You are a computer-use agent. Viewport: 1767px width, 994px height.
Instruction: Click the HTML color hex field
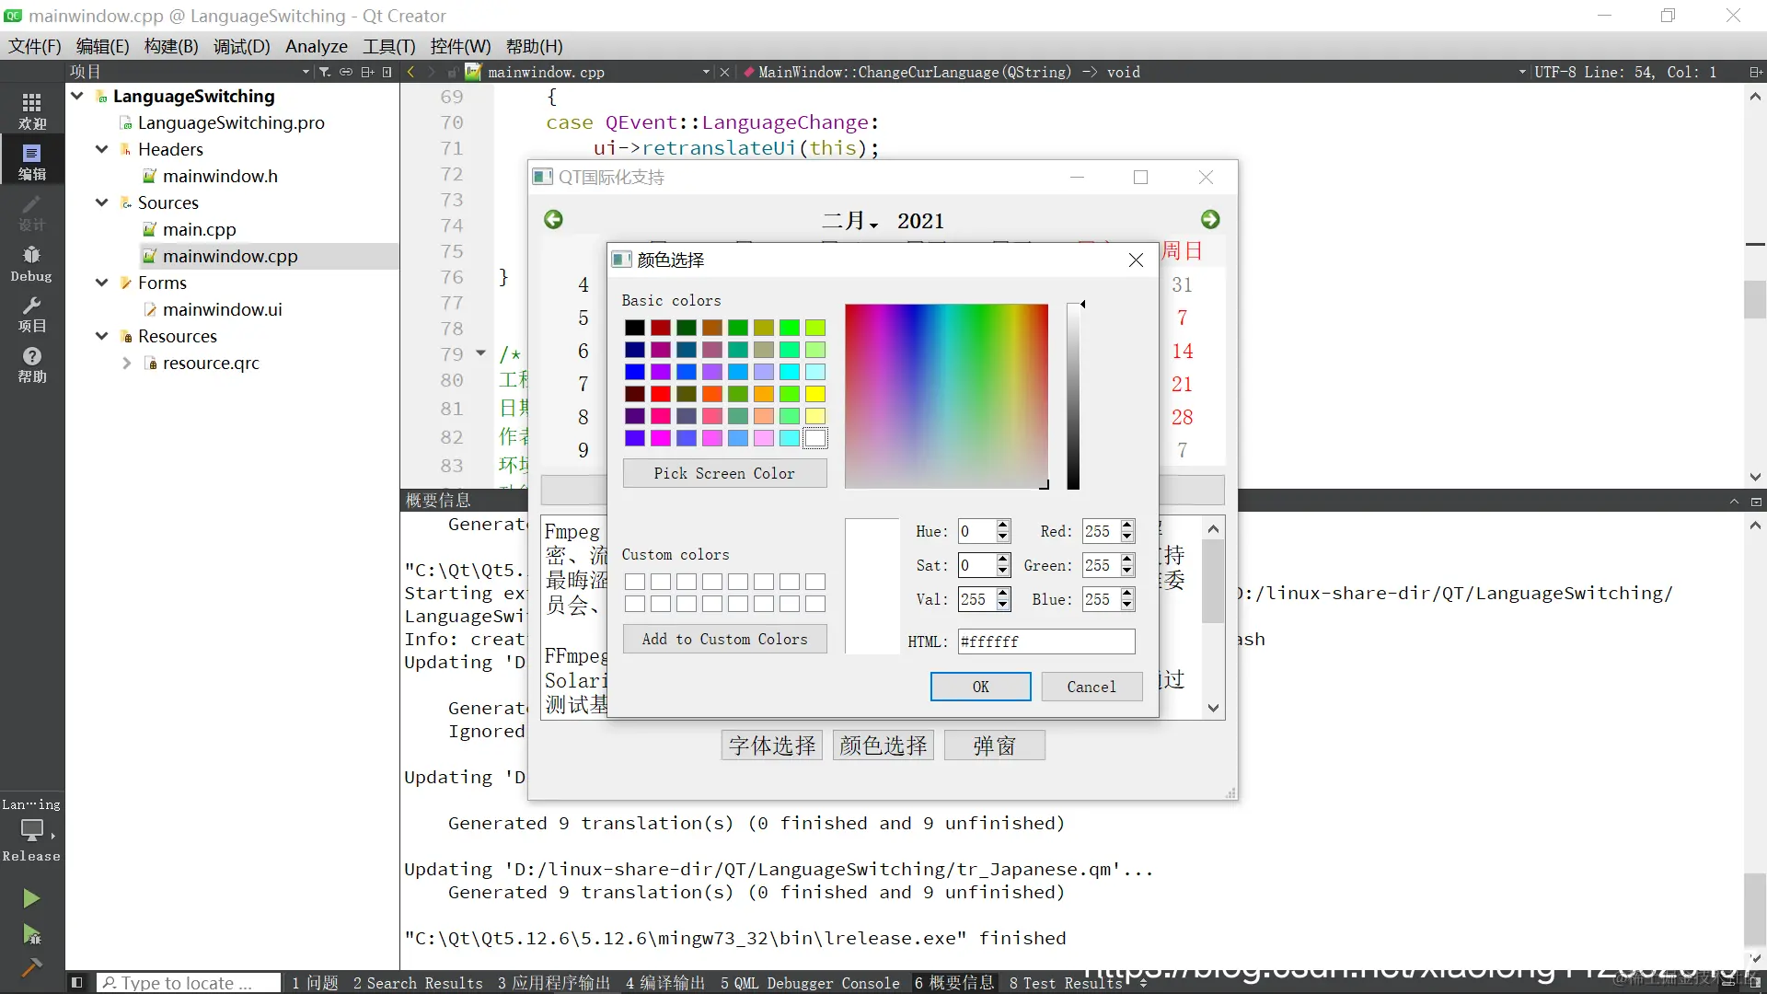pyautogui.click(x=1045, y=641)
